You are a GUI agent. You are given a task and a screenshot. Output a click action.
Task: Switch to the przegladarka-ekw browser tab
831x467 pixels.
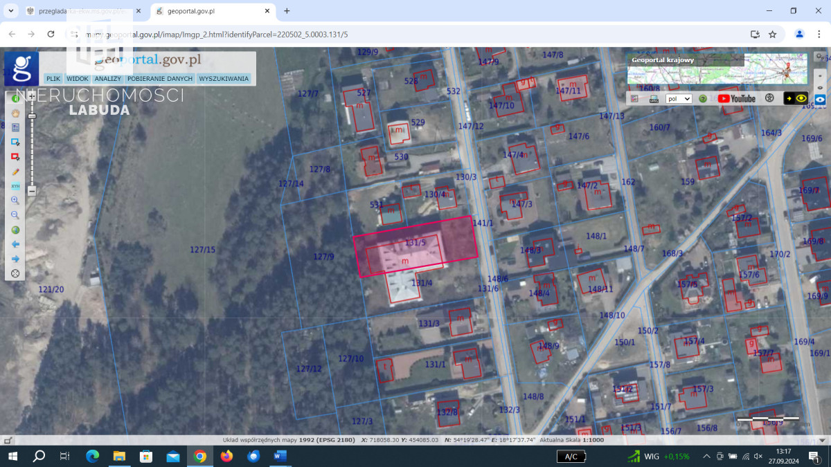tap(83, 11)
